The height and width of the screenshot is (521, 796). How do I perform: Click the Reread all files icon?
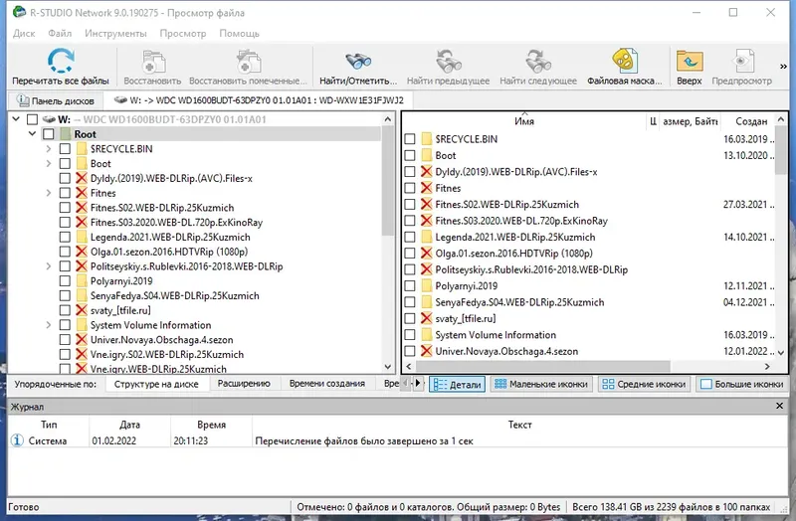(61, 61)
